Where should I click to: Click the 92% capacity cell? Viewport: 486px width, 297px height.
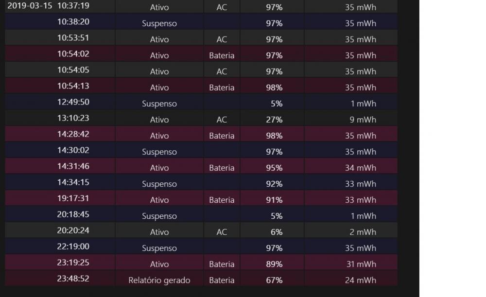[274, 184]
